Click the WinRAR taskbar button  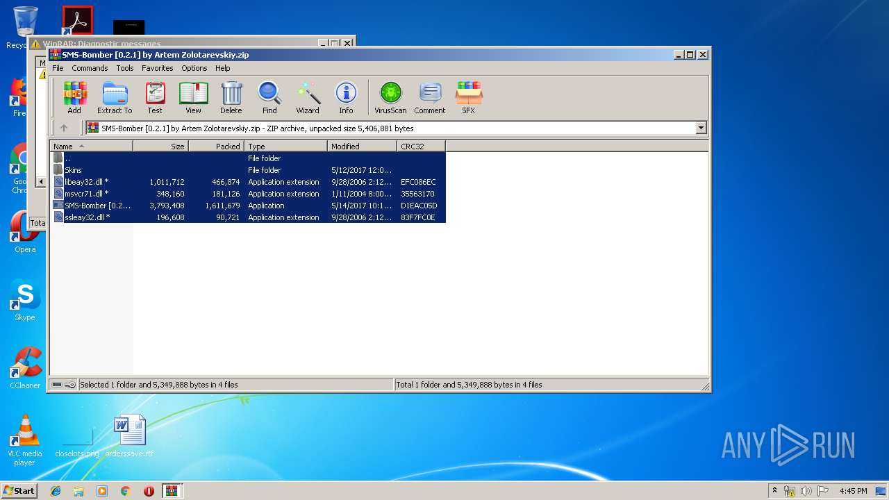point(172,491)
